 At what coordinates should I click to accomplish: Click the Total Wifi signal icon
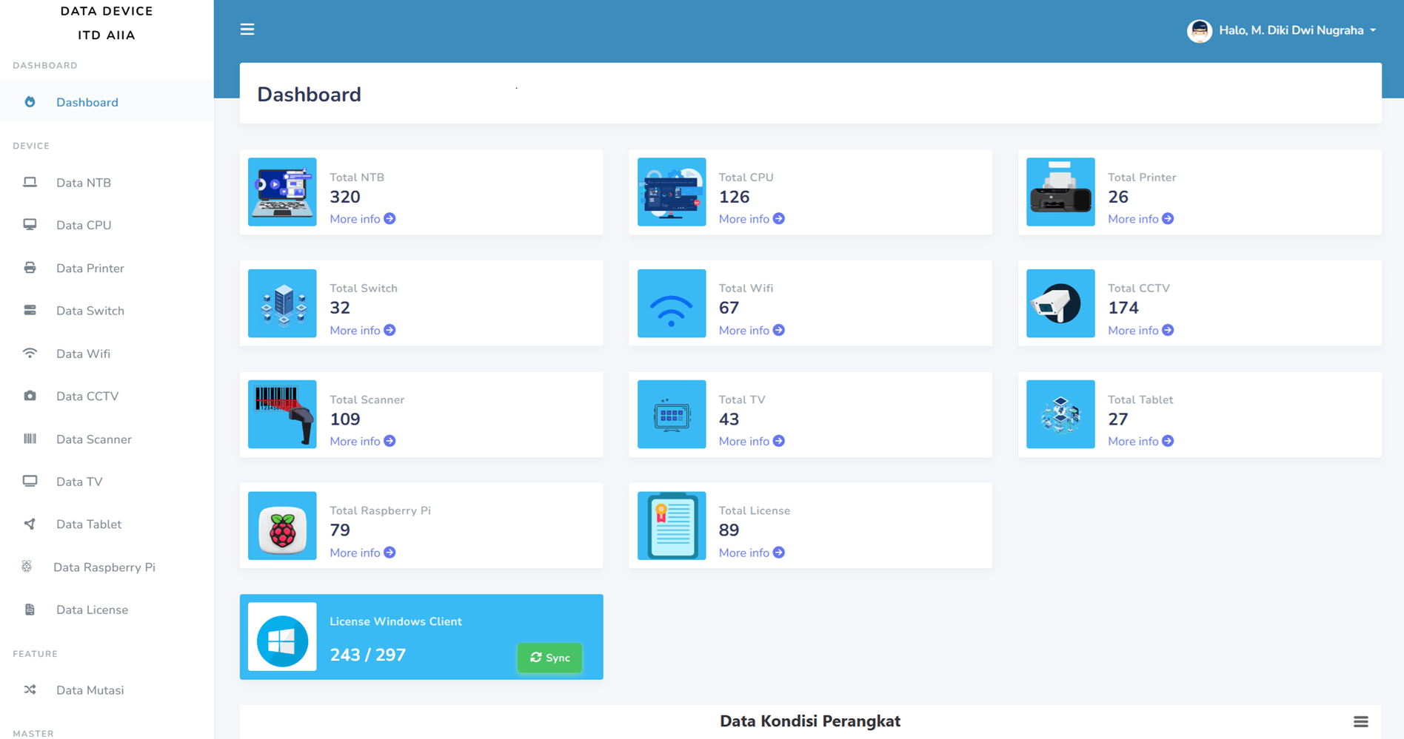click(672, 303)
